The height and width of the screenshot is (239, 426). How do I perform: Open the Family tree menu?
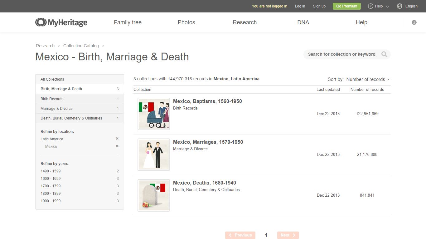click(x=128, y=22)
